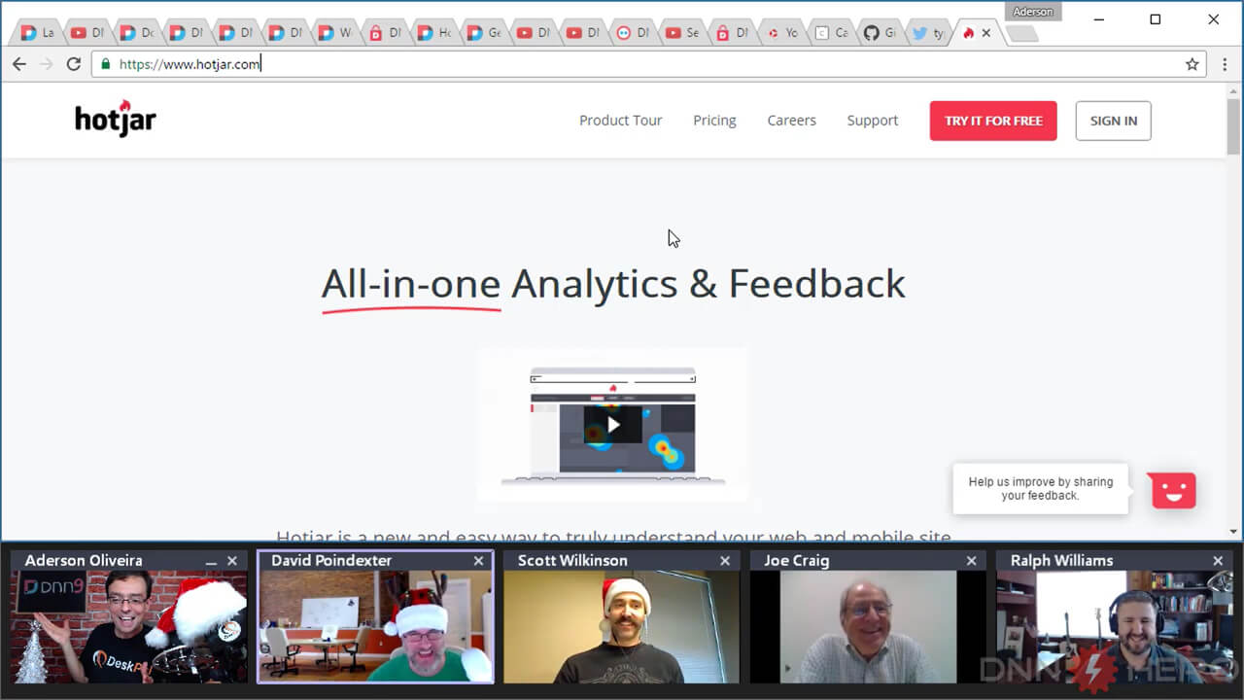1244x700 pixels.
Task: Switch to the YouTube tab labeled Se
Action: tap(682, 33)
